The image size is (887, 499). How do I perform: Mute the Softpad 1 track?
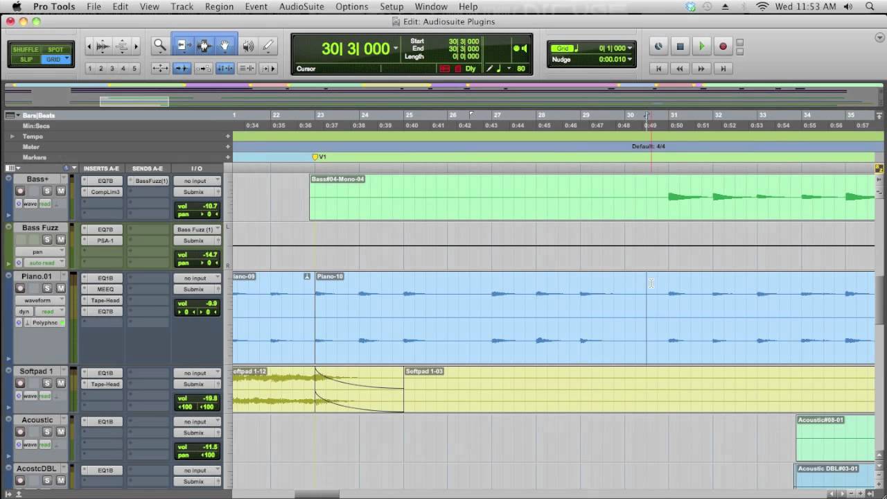coord(60,383)
